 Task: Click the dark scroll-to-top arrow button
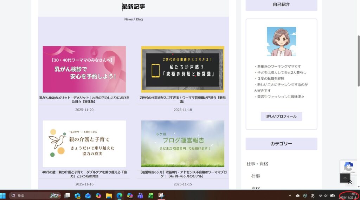(x=345, y=178)
